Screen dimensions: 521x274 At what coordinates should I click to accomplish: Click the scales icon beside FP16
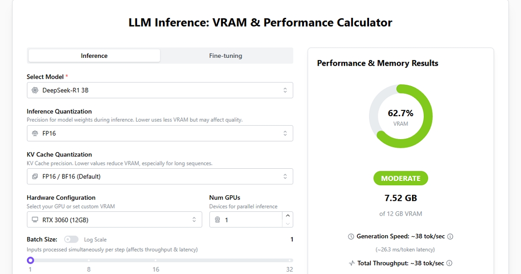click(35, 133)
